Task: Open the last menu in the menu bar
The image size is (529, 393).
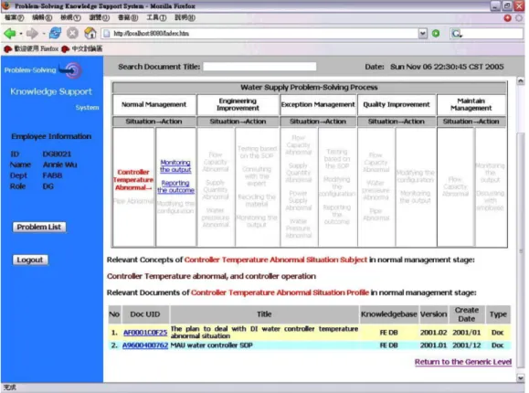Action: pos(185,17)
